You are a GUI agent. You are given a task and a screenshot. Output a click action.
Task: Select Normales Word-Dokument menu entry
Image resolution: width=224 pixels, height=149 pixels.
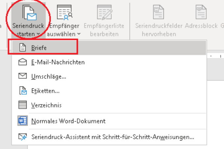tap(109, 121)
